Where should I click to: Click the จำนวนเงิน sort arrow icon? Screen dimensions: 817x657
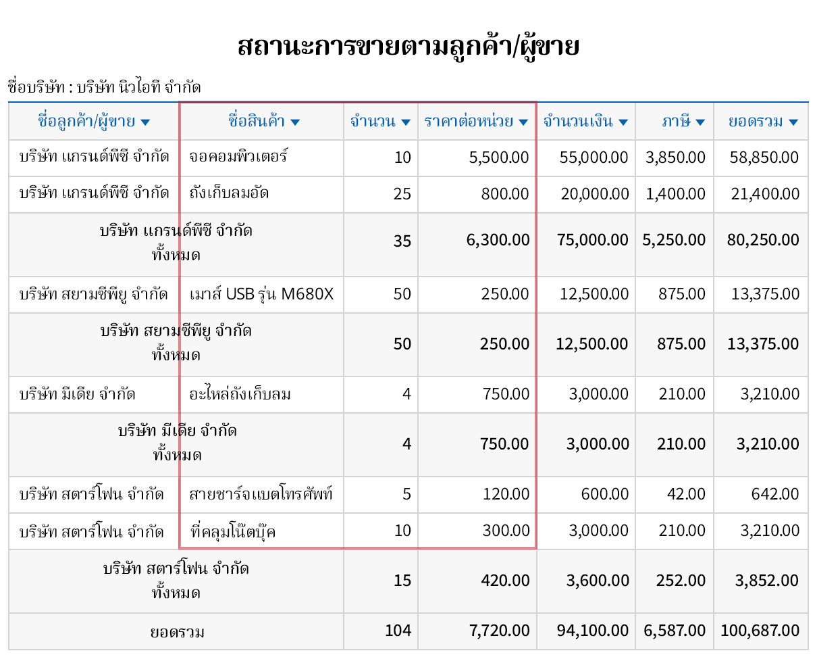623,122
